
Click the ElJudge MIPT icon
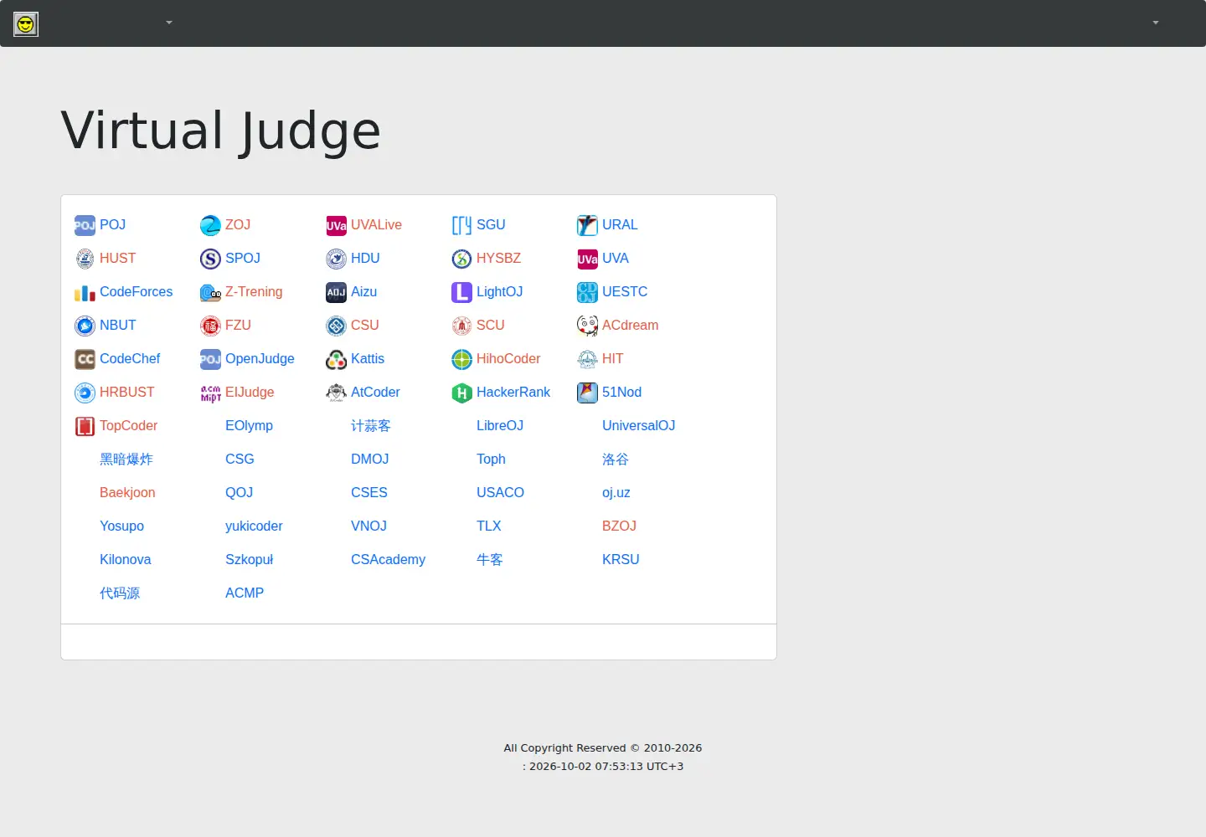(x=210, y=393)
